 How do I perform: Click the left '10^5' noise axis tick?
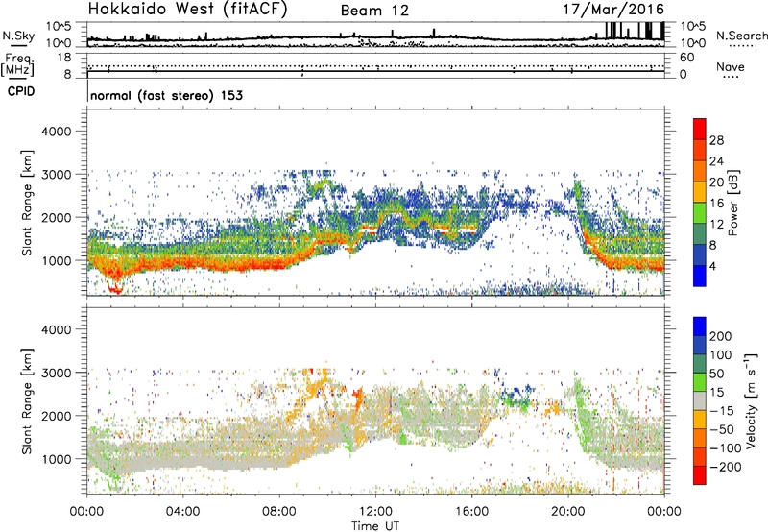click(x=59, y=26)
